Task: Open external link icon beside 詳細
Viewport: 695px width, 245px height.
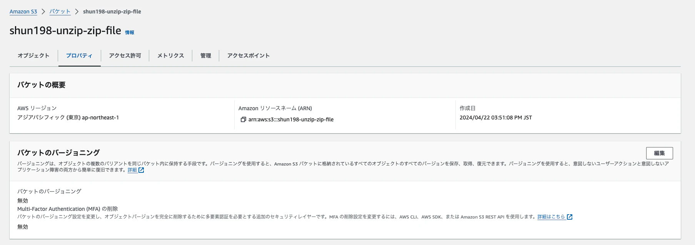Action: pyautogui.click(x=141, y=170)
